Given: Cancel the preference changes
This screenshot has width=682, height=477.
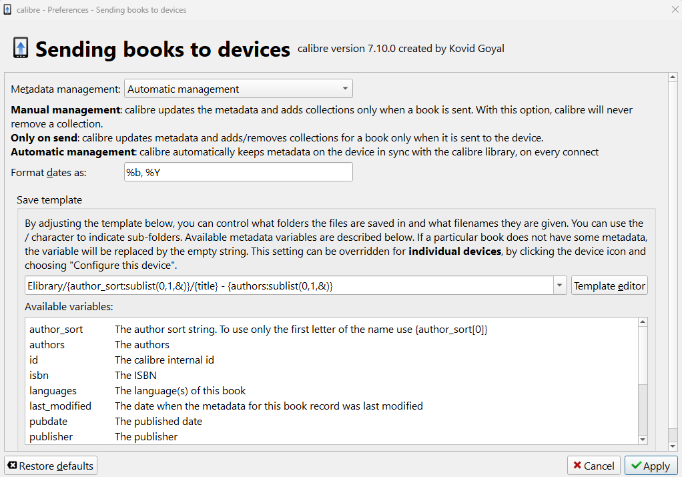Looking at the screenshot, I should click(594, 466).
